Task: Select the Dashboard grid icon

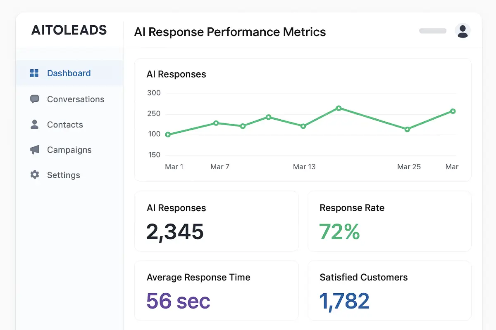Action: click(x=34, y=73)
